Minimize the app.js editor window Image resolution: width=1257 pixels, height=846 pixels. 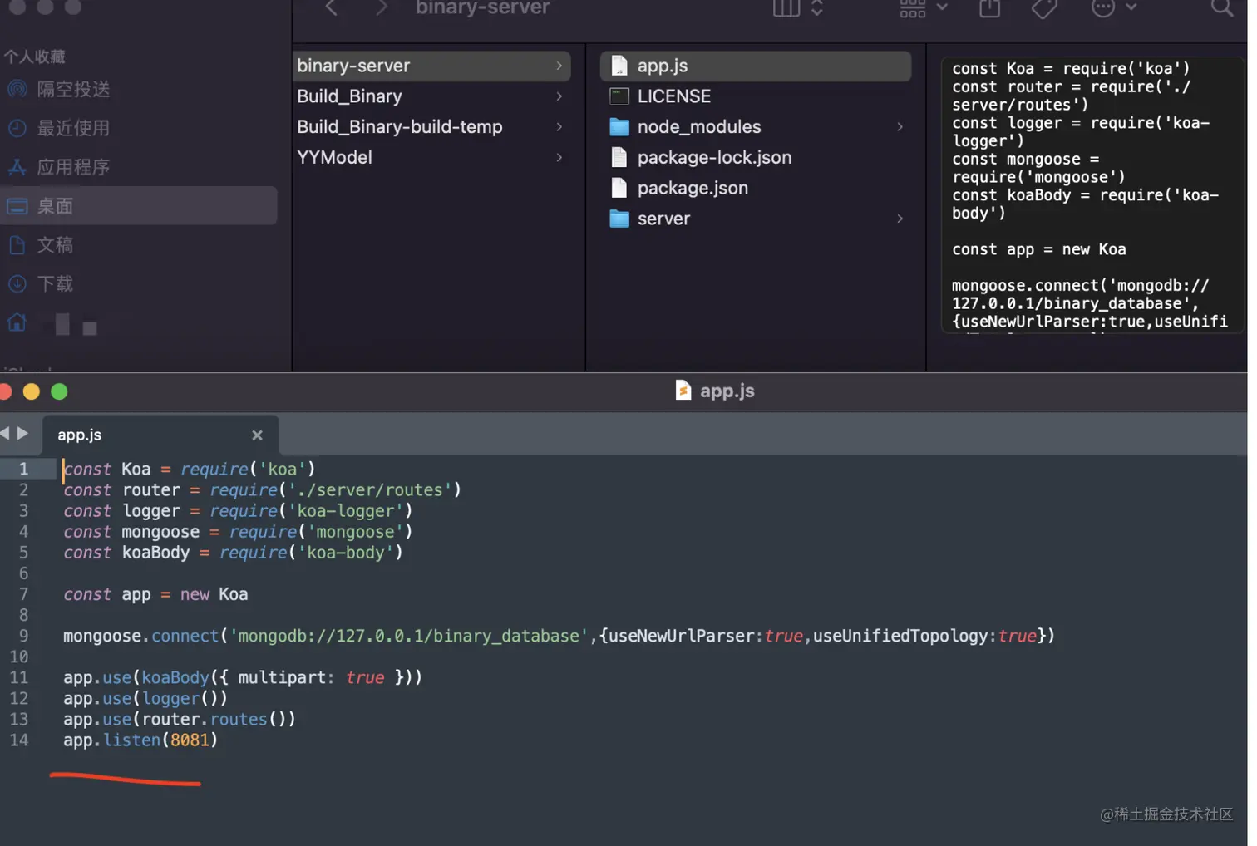32,391
